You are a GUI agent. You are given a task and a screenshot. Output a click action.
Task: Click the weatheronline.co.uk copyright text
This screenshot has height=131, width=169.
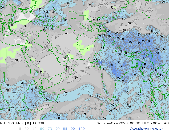pyautogui.click(x=147, y=129)
